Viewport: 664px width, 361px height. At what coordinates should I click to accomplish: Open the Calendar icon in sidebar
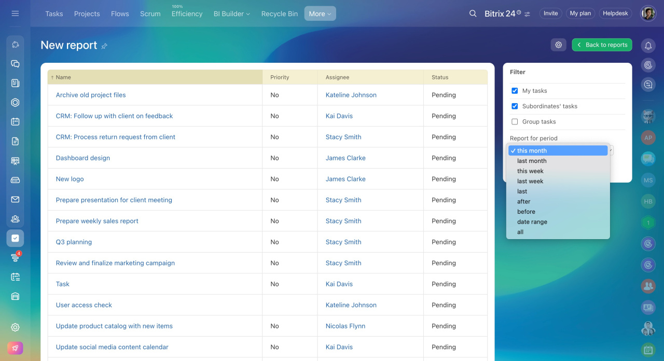tap(15, 122)
